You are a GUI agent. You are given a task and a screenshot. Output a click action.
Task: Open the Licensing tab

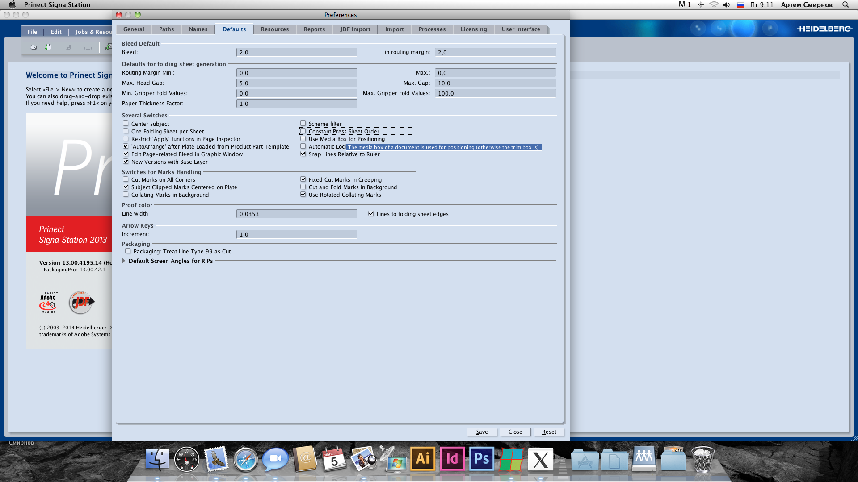point(474,29)
